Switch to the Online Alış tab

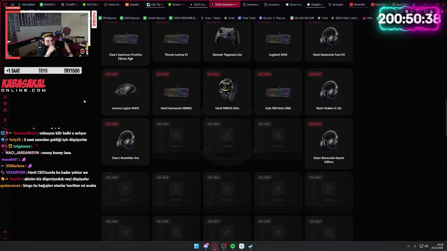[112, 5]
